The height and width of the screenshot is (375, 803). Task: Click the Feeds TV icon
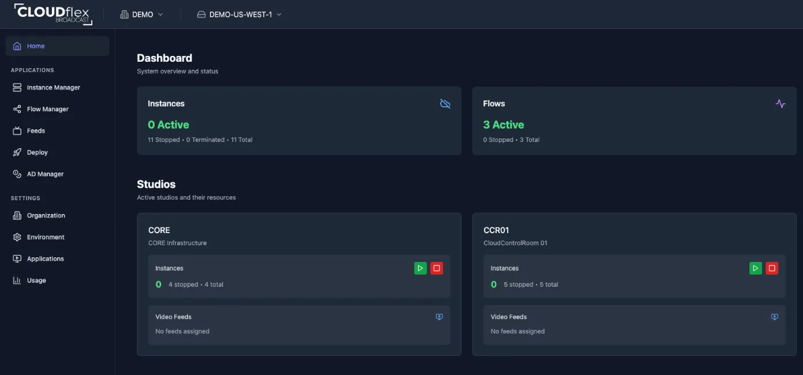tap(17, 131)
